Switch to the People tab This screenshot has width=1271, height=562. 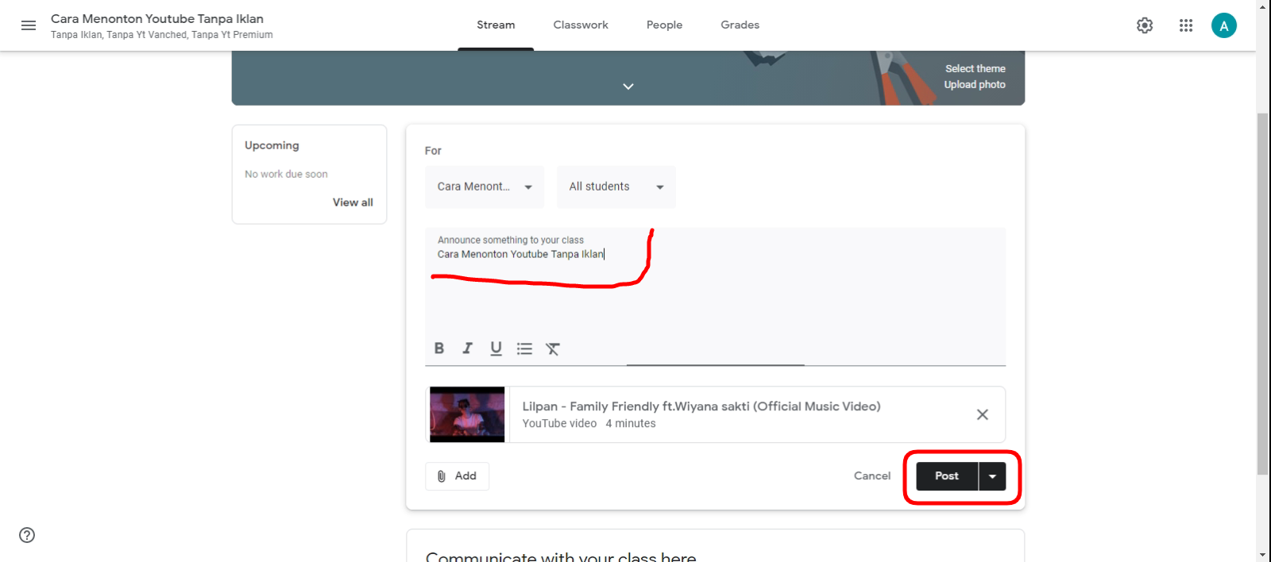tap(664, 25)
